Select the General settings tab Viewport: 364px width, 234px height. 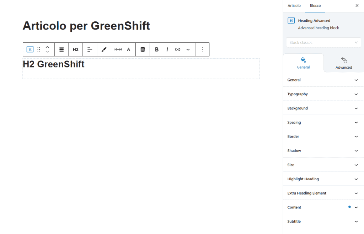click(303, 63)
